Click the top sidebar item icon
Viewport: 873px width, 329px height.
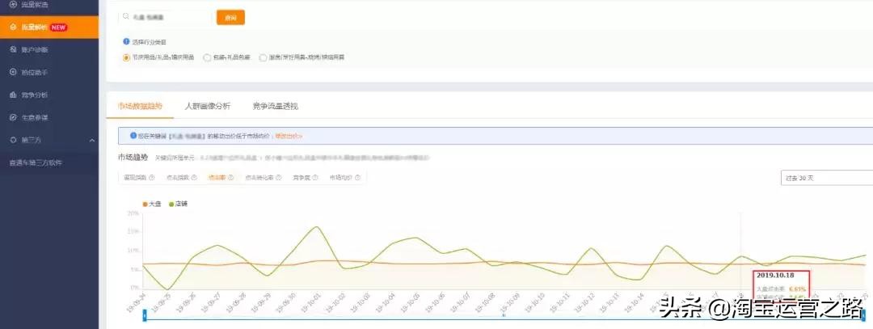(x=14, y=5)
